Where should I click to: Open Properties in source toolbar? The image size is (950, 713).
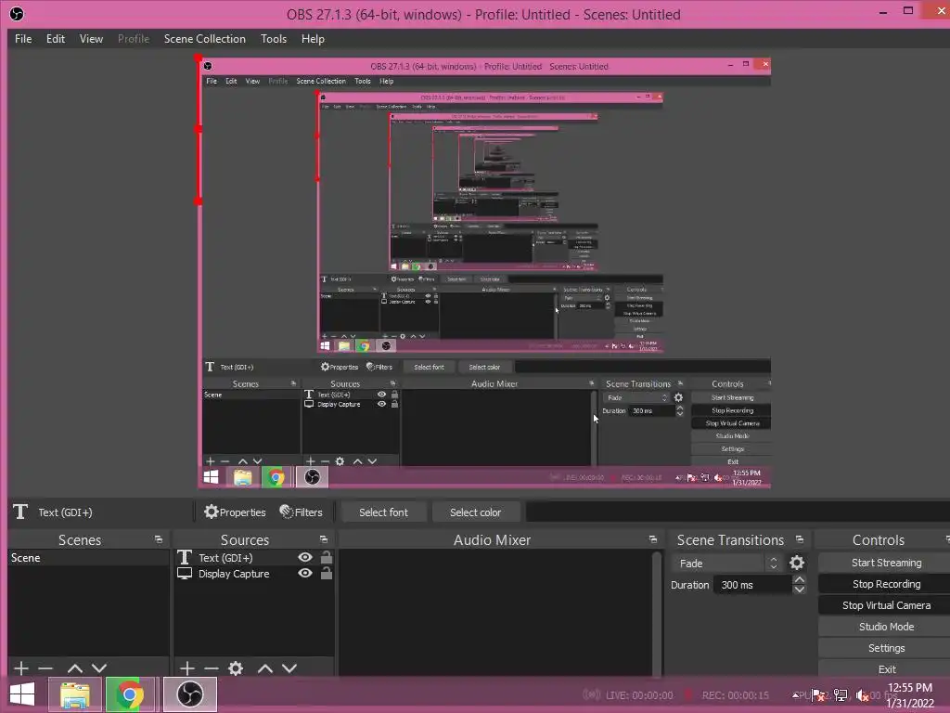pos(235,512)
